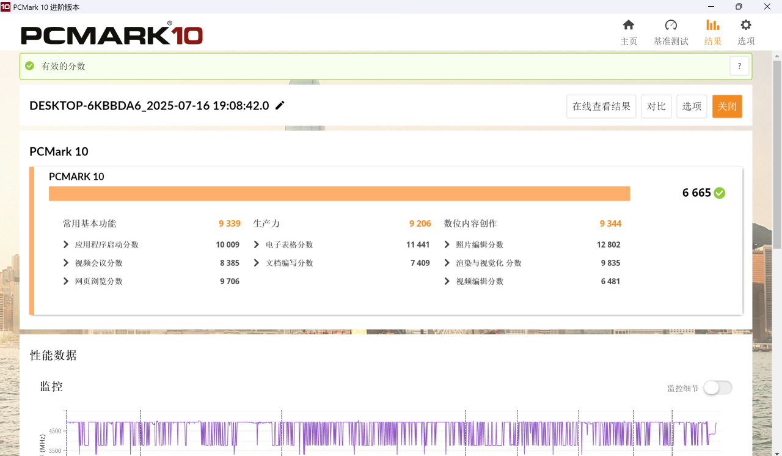Click the 常用基本功能 score 9 339
The width and height of the screenshot is (782, 456).
230,224
